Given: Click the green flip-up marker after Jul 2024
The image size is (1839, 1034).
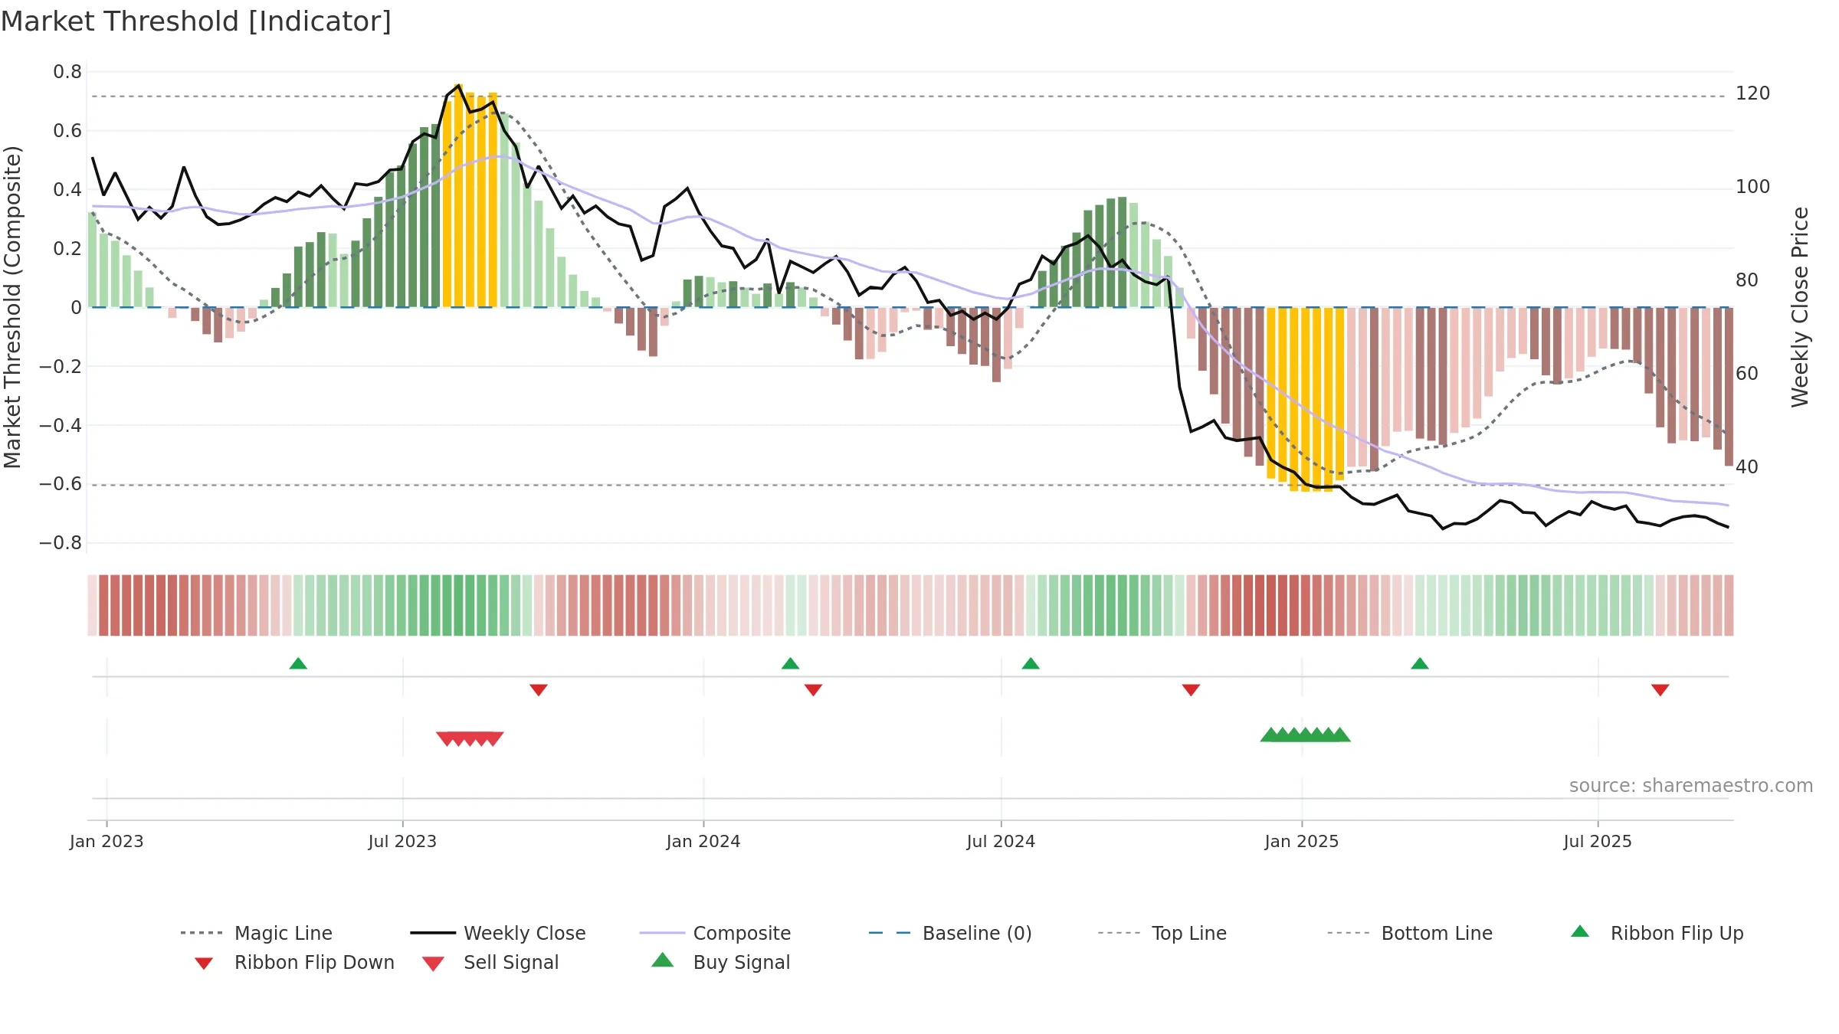Looking at the screenshot, I should [1031, 663].
